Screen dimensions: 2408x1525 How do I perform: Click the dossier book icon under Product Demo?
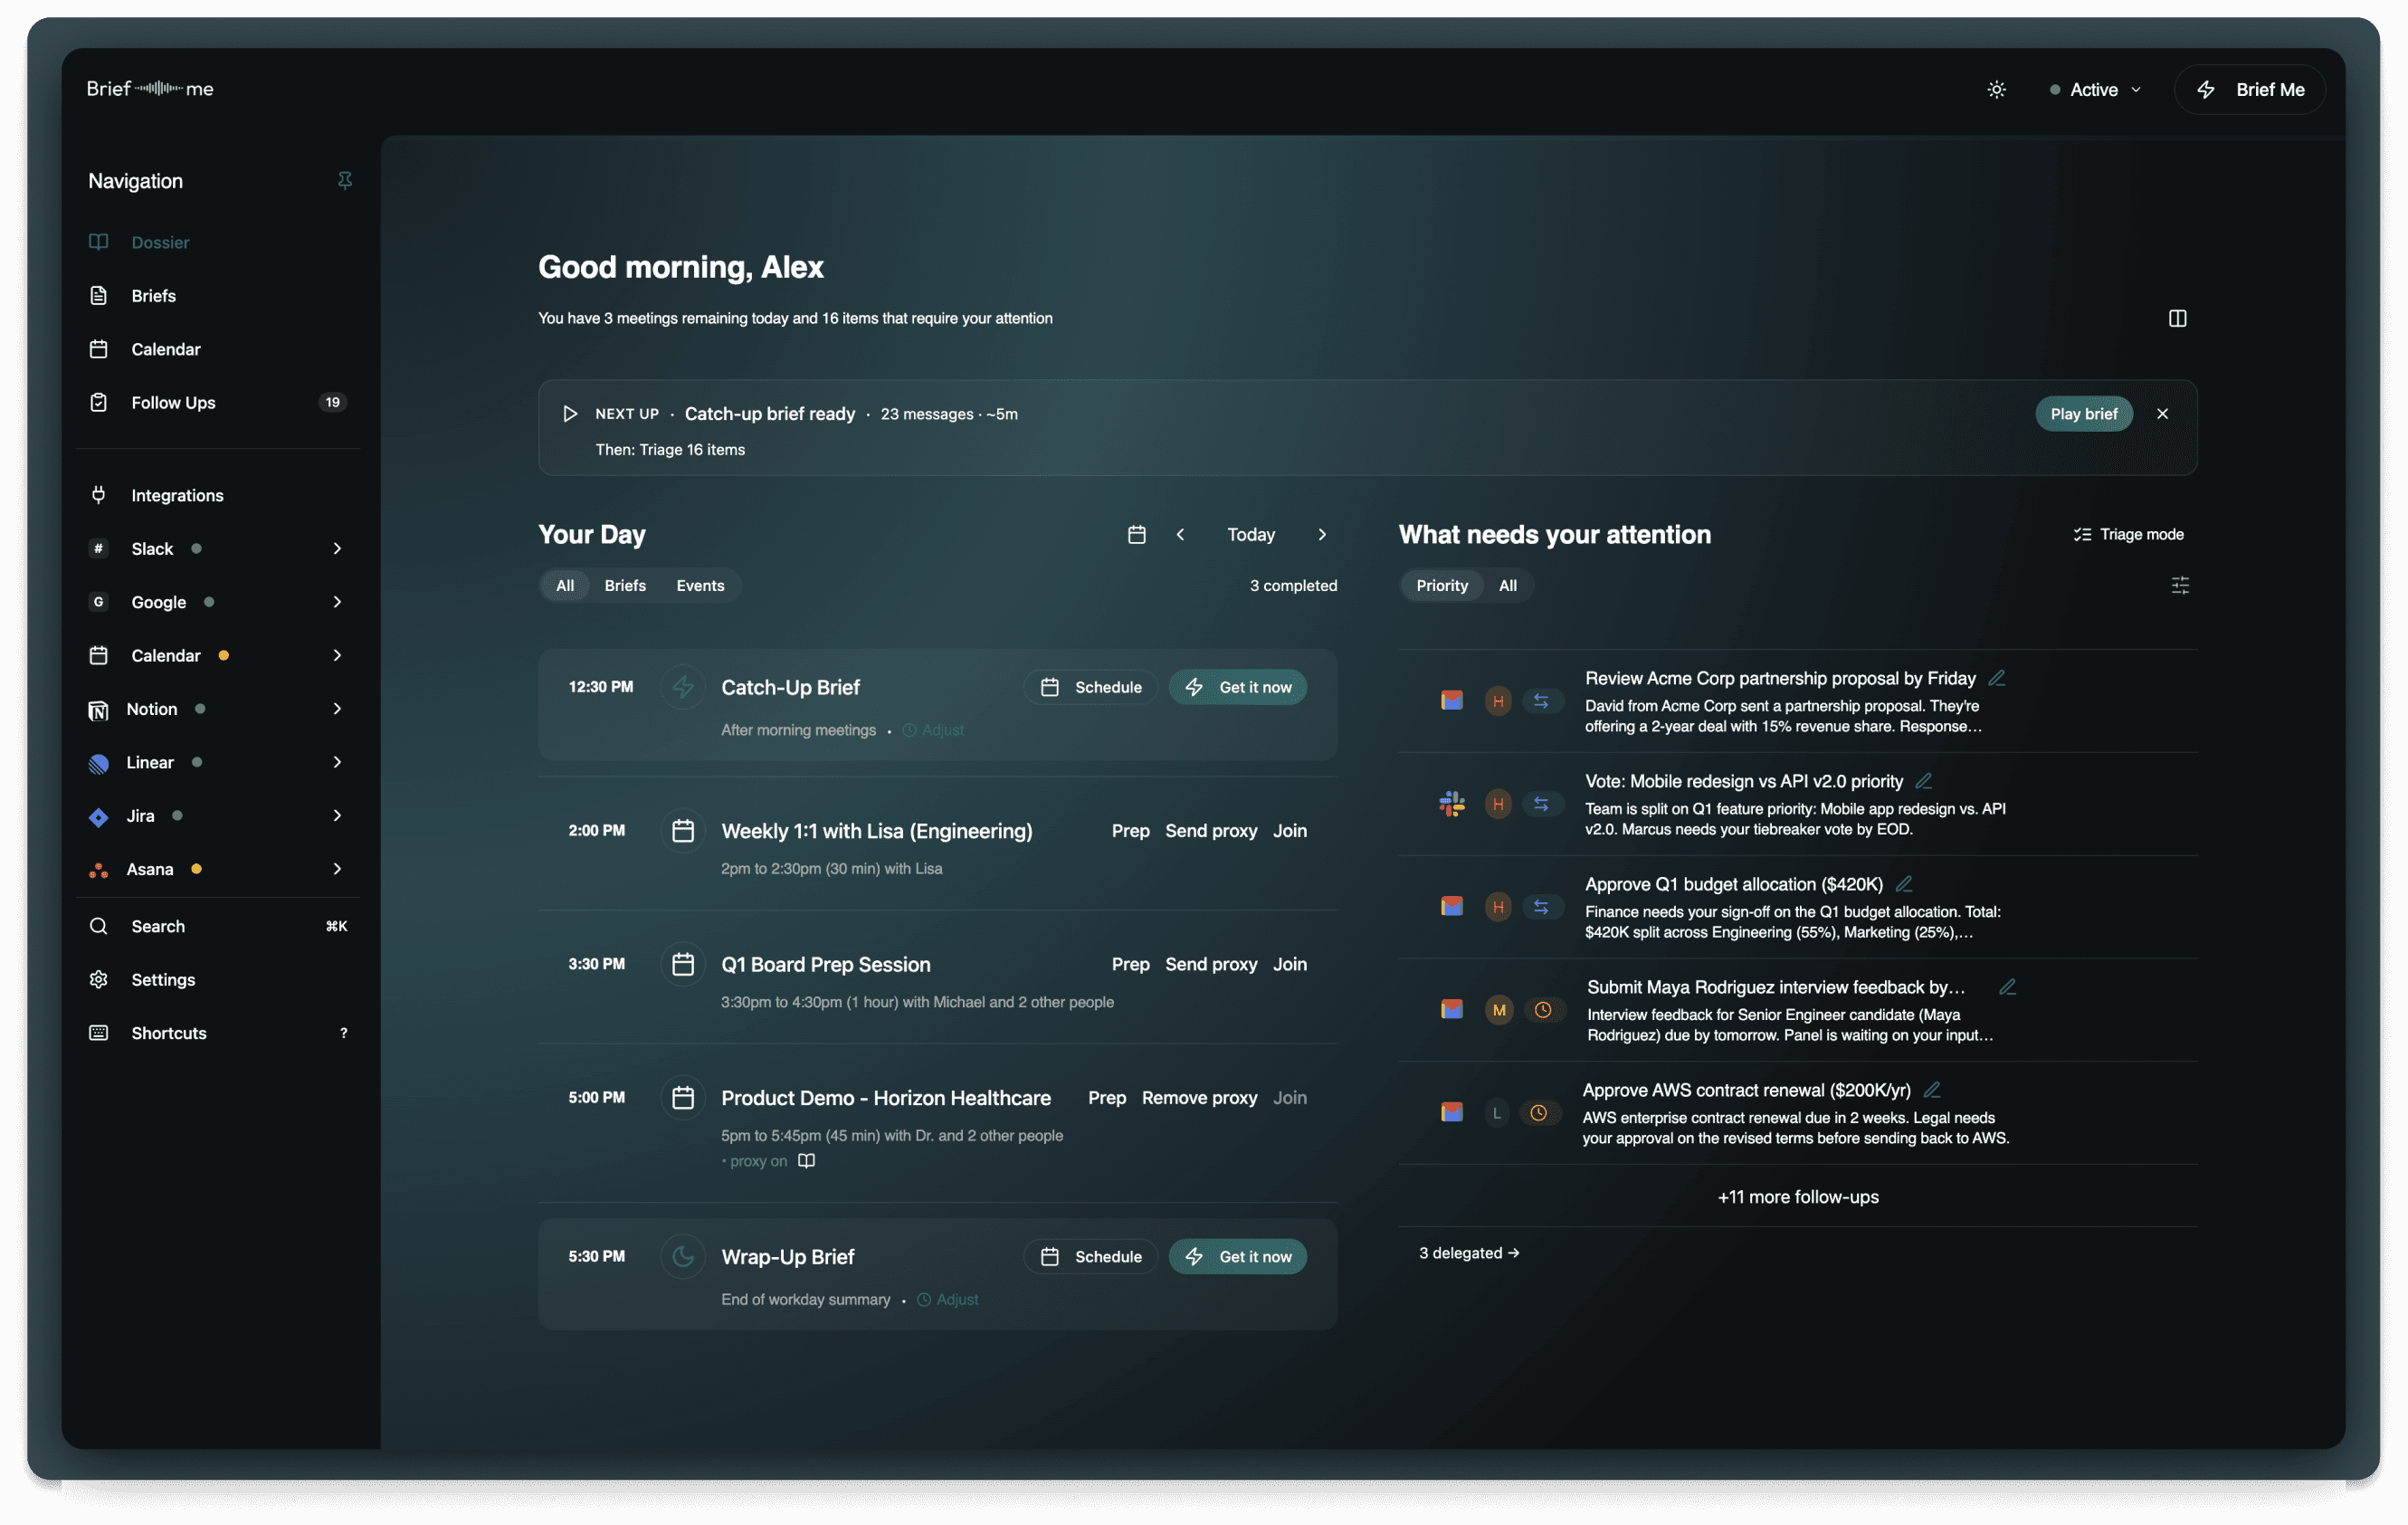click(807, 1161)
